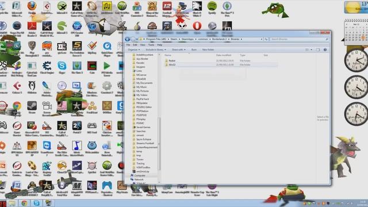Click Program Files (x86) in address path

coord(156,39)
